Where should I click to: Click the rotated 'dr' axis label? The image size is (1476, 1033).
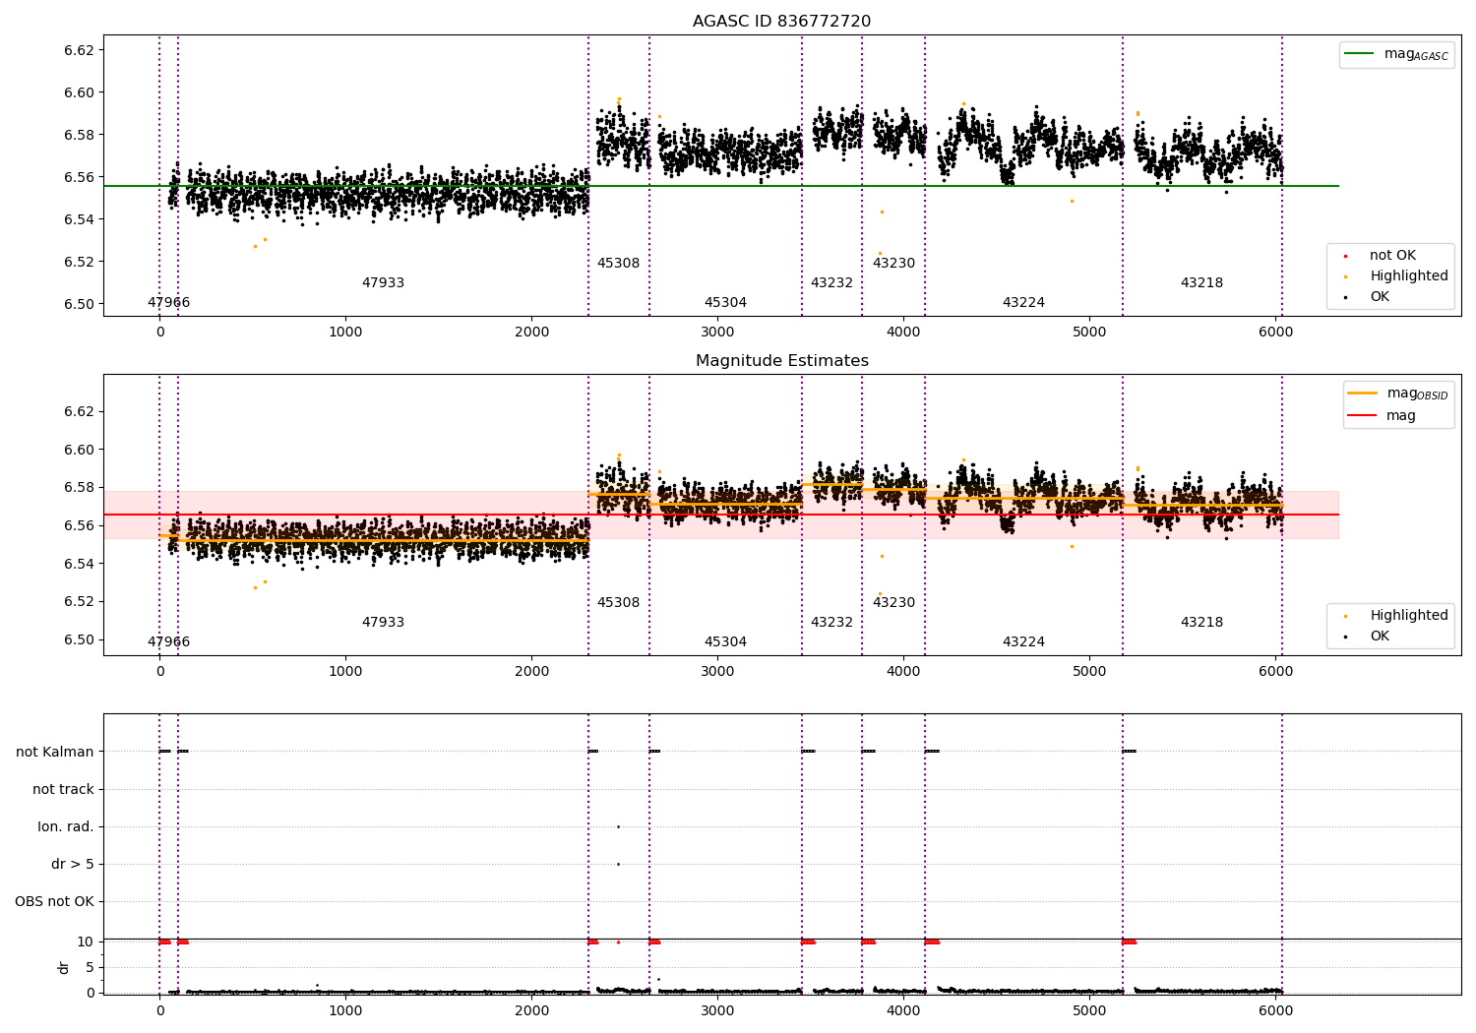tap(64, 967)
